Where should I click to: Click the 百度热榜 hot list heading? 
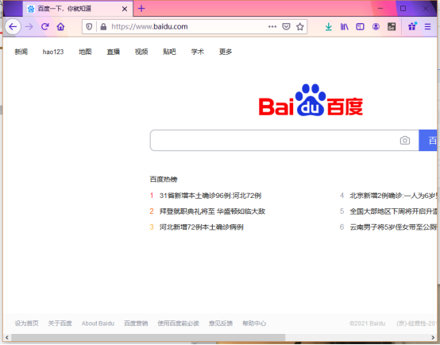[164, 179]
